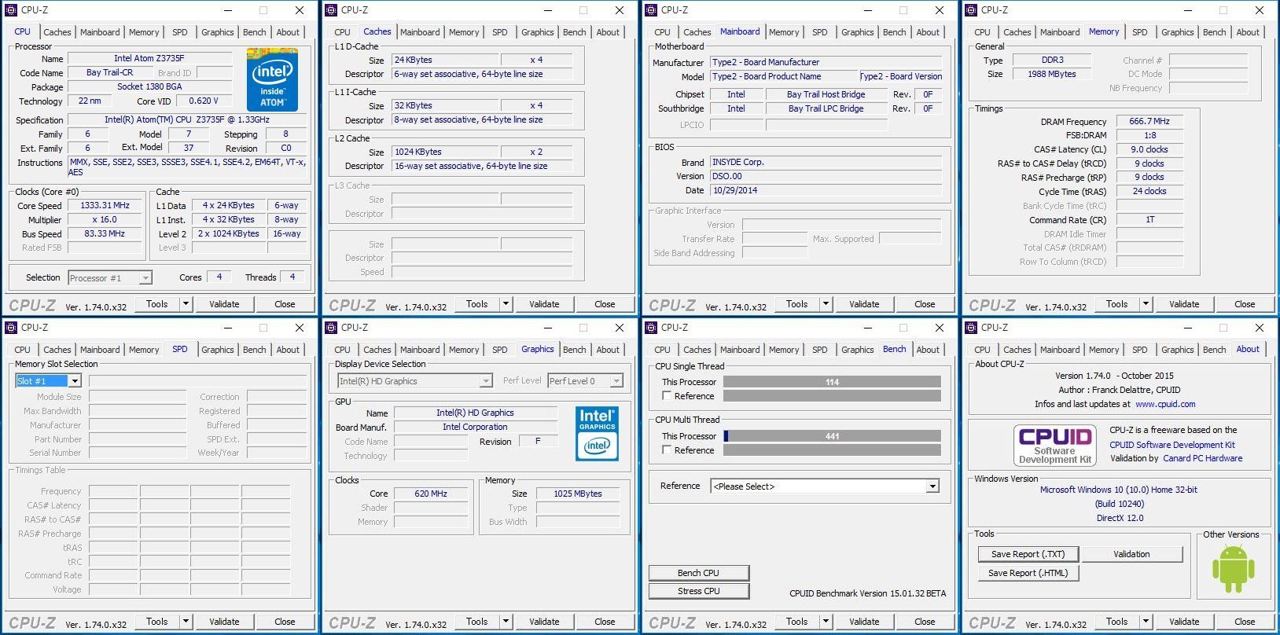Click Validate in the Memory-tab window

click(x=1184, y=304)
